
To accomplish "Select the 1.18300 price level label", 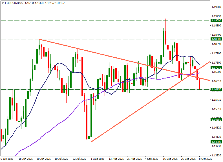I will [216, 39].
